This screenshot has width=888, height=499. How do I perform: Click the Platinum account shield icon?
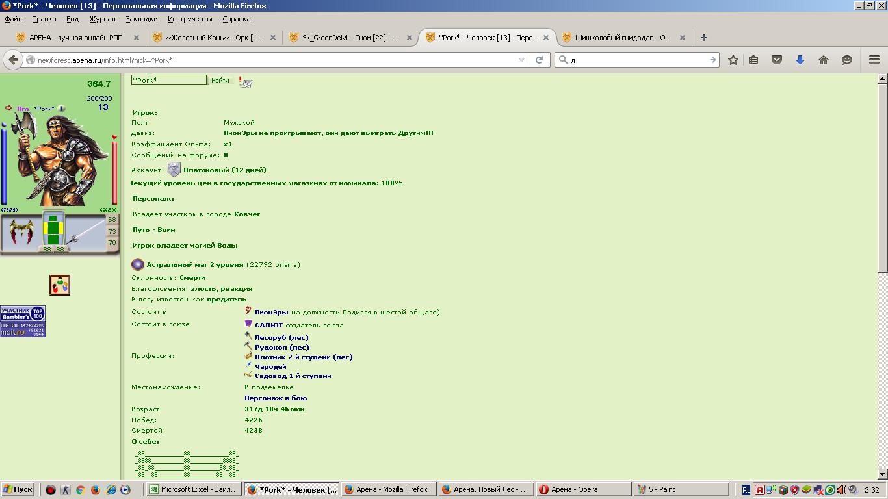click(174, 170)
